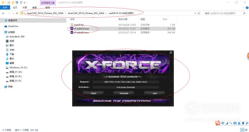Screen dimensions: 249x132
Task: Open the address bar history dropdown
Action: pyautogui.click(x=195, y=14)
